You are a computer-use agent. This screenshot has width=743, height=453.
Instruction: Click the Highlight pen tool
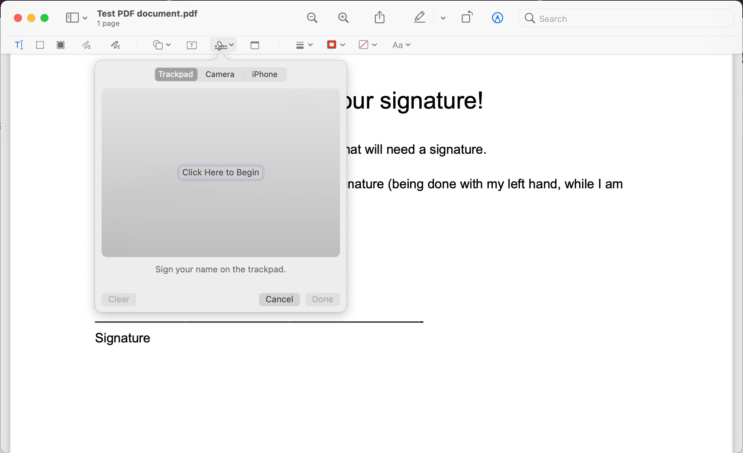pyautogui.click(x=420, y=17)
